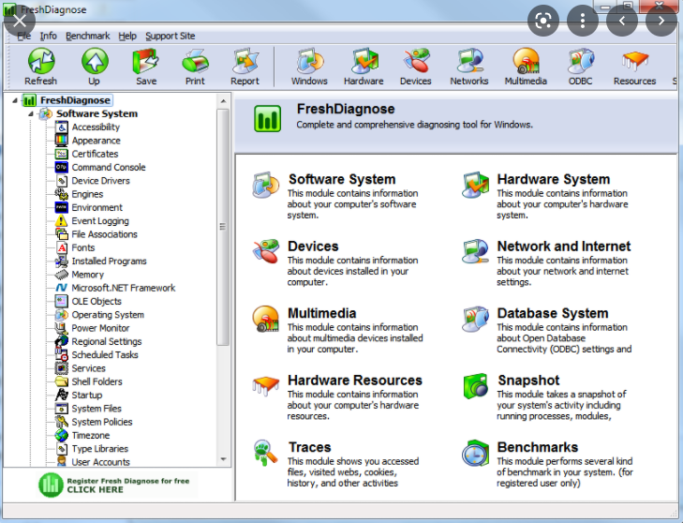Open the Networks toolbar icon
Screen dimensions: 683x523
[469, 61]
